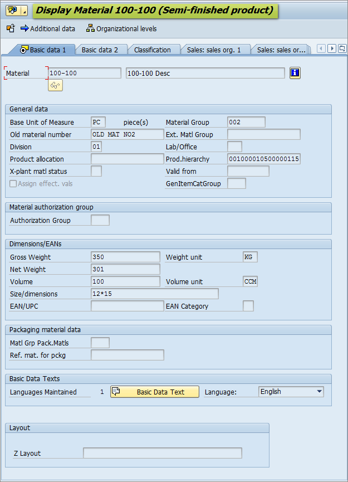Open Organizational levels
Screen dimensions: 348x482
coord(121,28)
